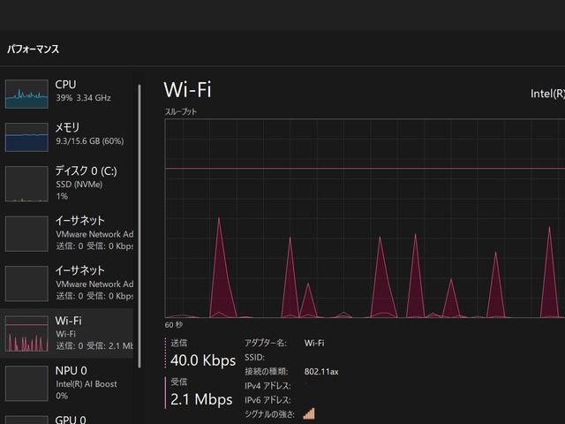Click the 802.11ax connection type value

[321, 372]
